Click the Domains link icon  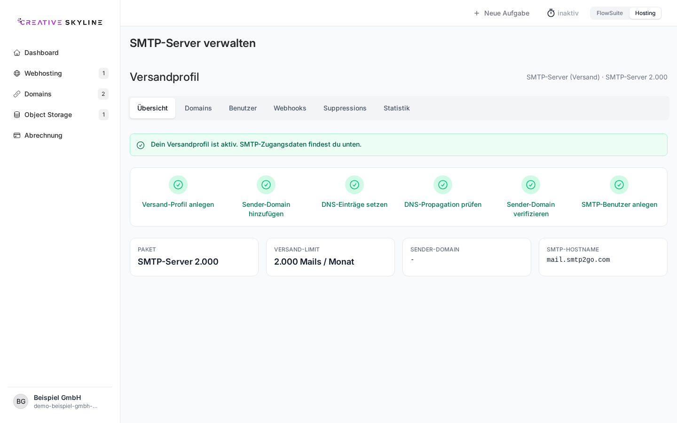17,94
